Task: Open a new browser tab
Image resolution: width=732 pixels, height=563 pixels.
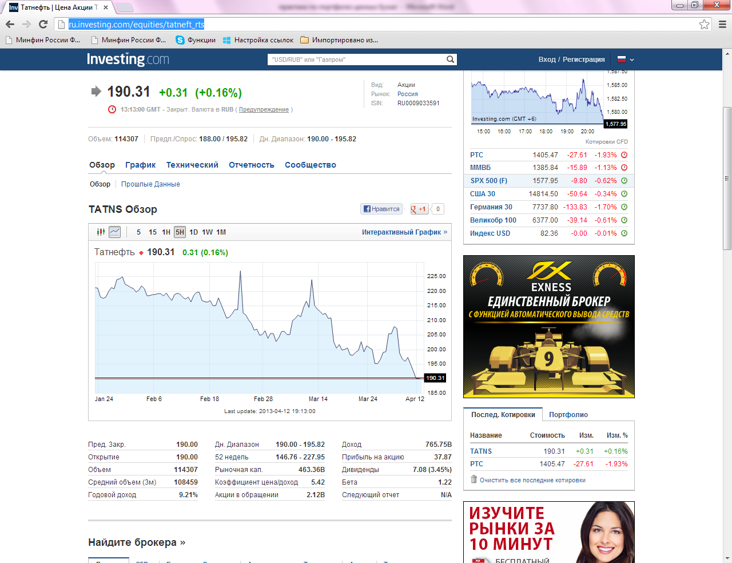Action: pos(125,7)
